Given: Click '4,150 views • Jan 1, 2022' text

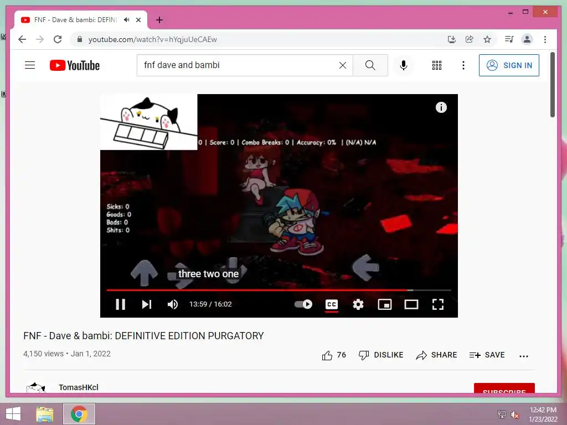Looking at the screenshot, I should (67, 354).
